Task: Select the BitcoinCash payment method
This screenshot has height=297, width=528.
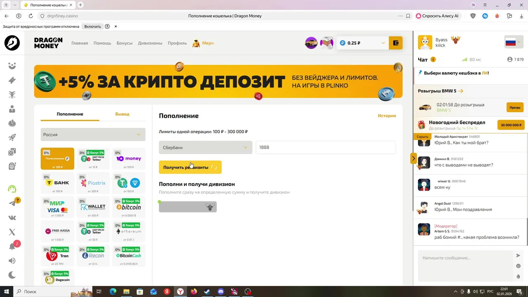Action: [x=129, y=255]
